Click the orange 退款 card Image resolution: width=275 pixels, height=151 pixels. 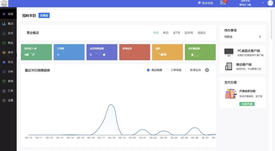coord(168,52)
